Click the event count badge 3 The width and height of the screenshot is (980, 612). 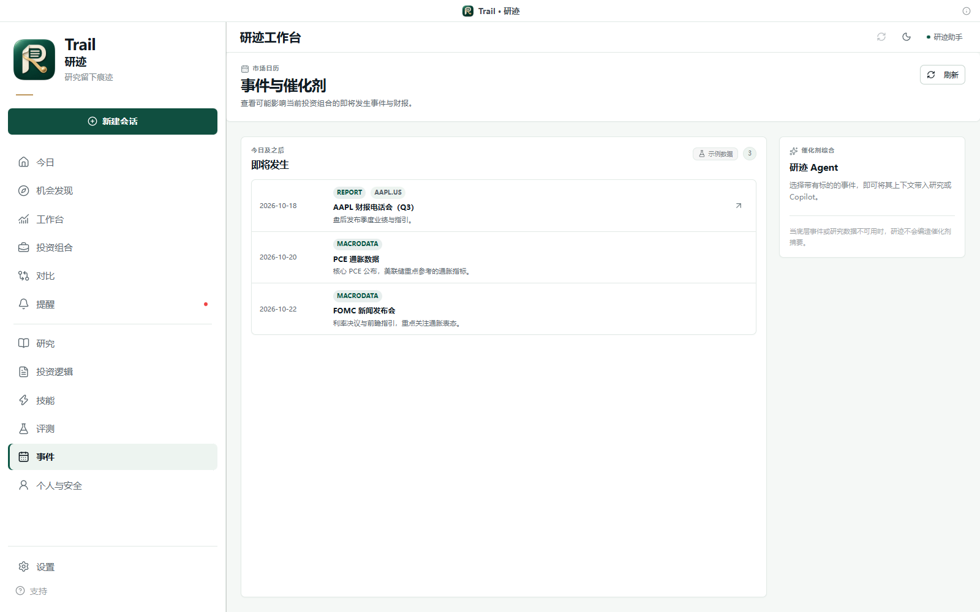(750, 154)
